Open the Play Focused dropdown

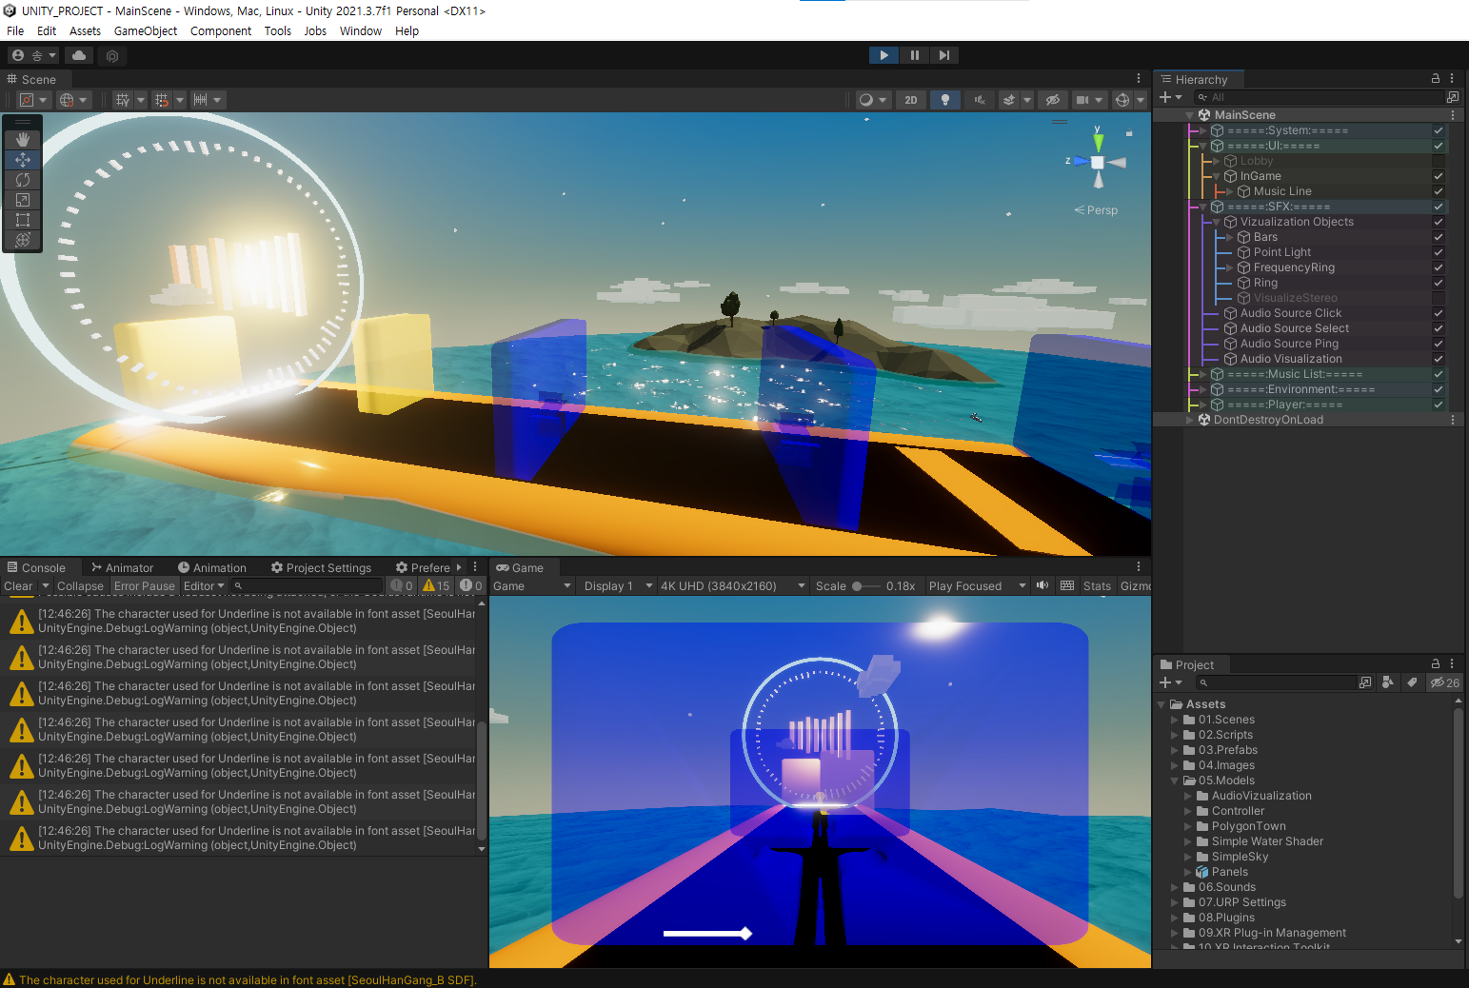pyautogui.click(x=978, y=586)
